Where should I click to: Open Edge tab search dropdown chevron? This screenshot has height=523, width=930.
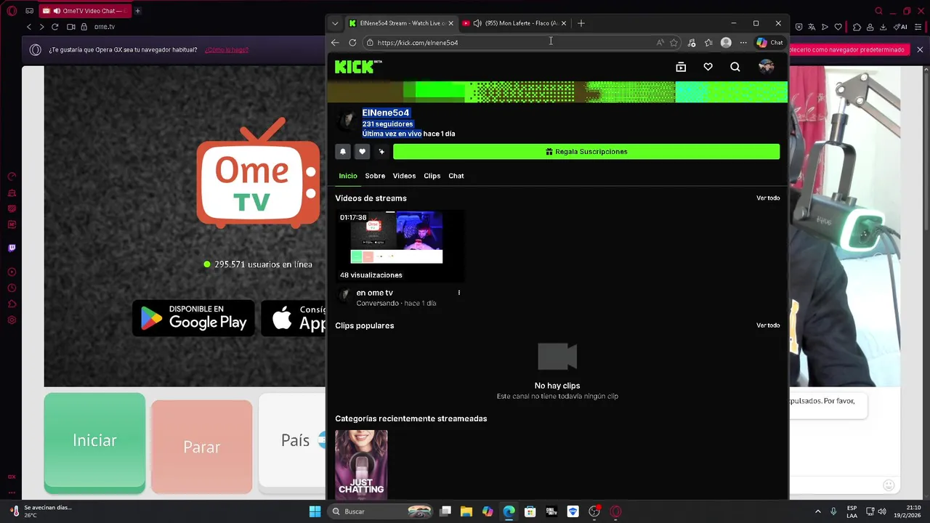tap(335, 23)
